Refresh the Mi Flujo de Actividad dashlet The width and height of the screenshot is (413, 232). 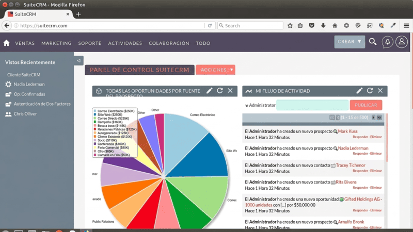(370, 91)
